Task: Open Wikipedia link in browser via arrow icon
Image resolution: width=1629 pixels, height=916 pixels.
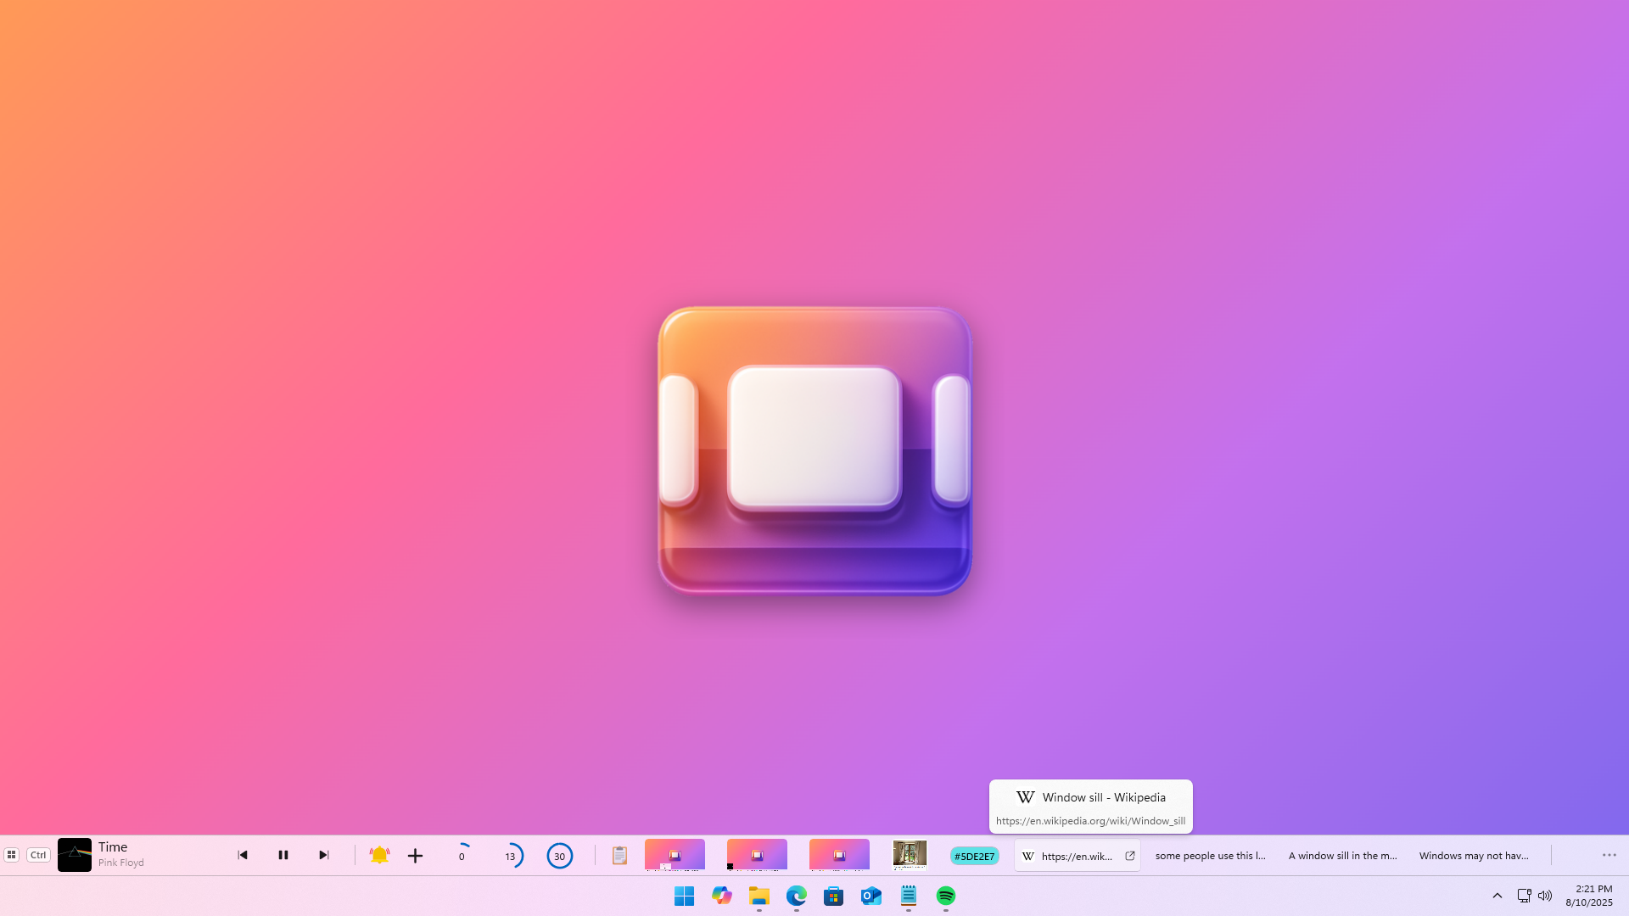Action: (x=1129, y=856)
